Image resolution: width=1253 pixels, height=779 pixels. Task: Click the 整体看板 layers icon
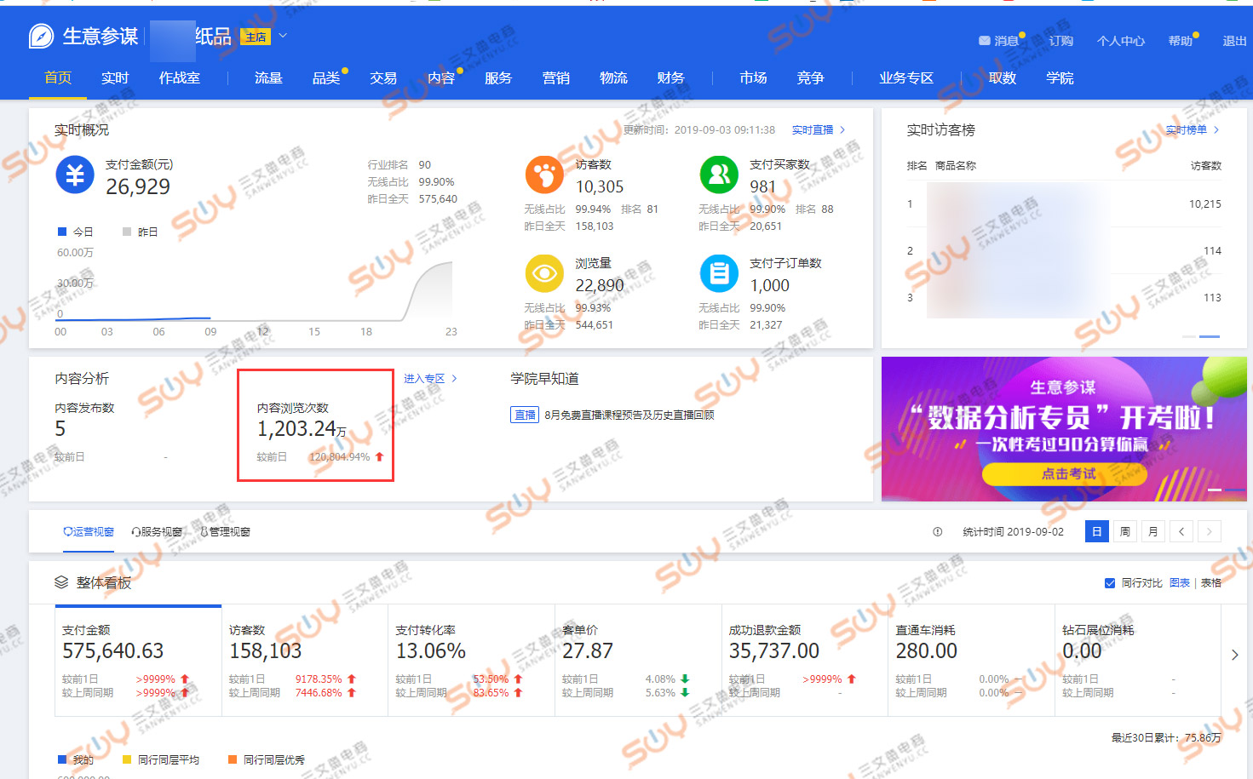coord(61,582)
